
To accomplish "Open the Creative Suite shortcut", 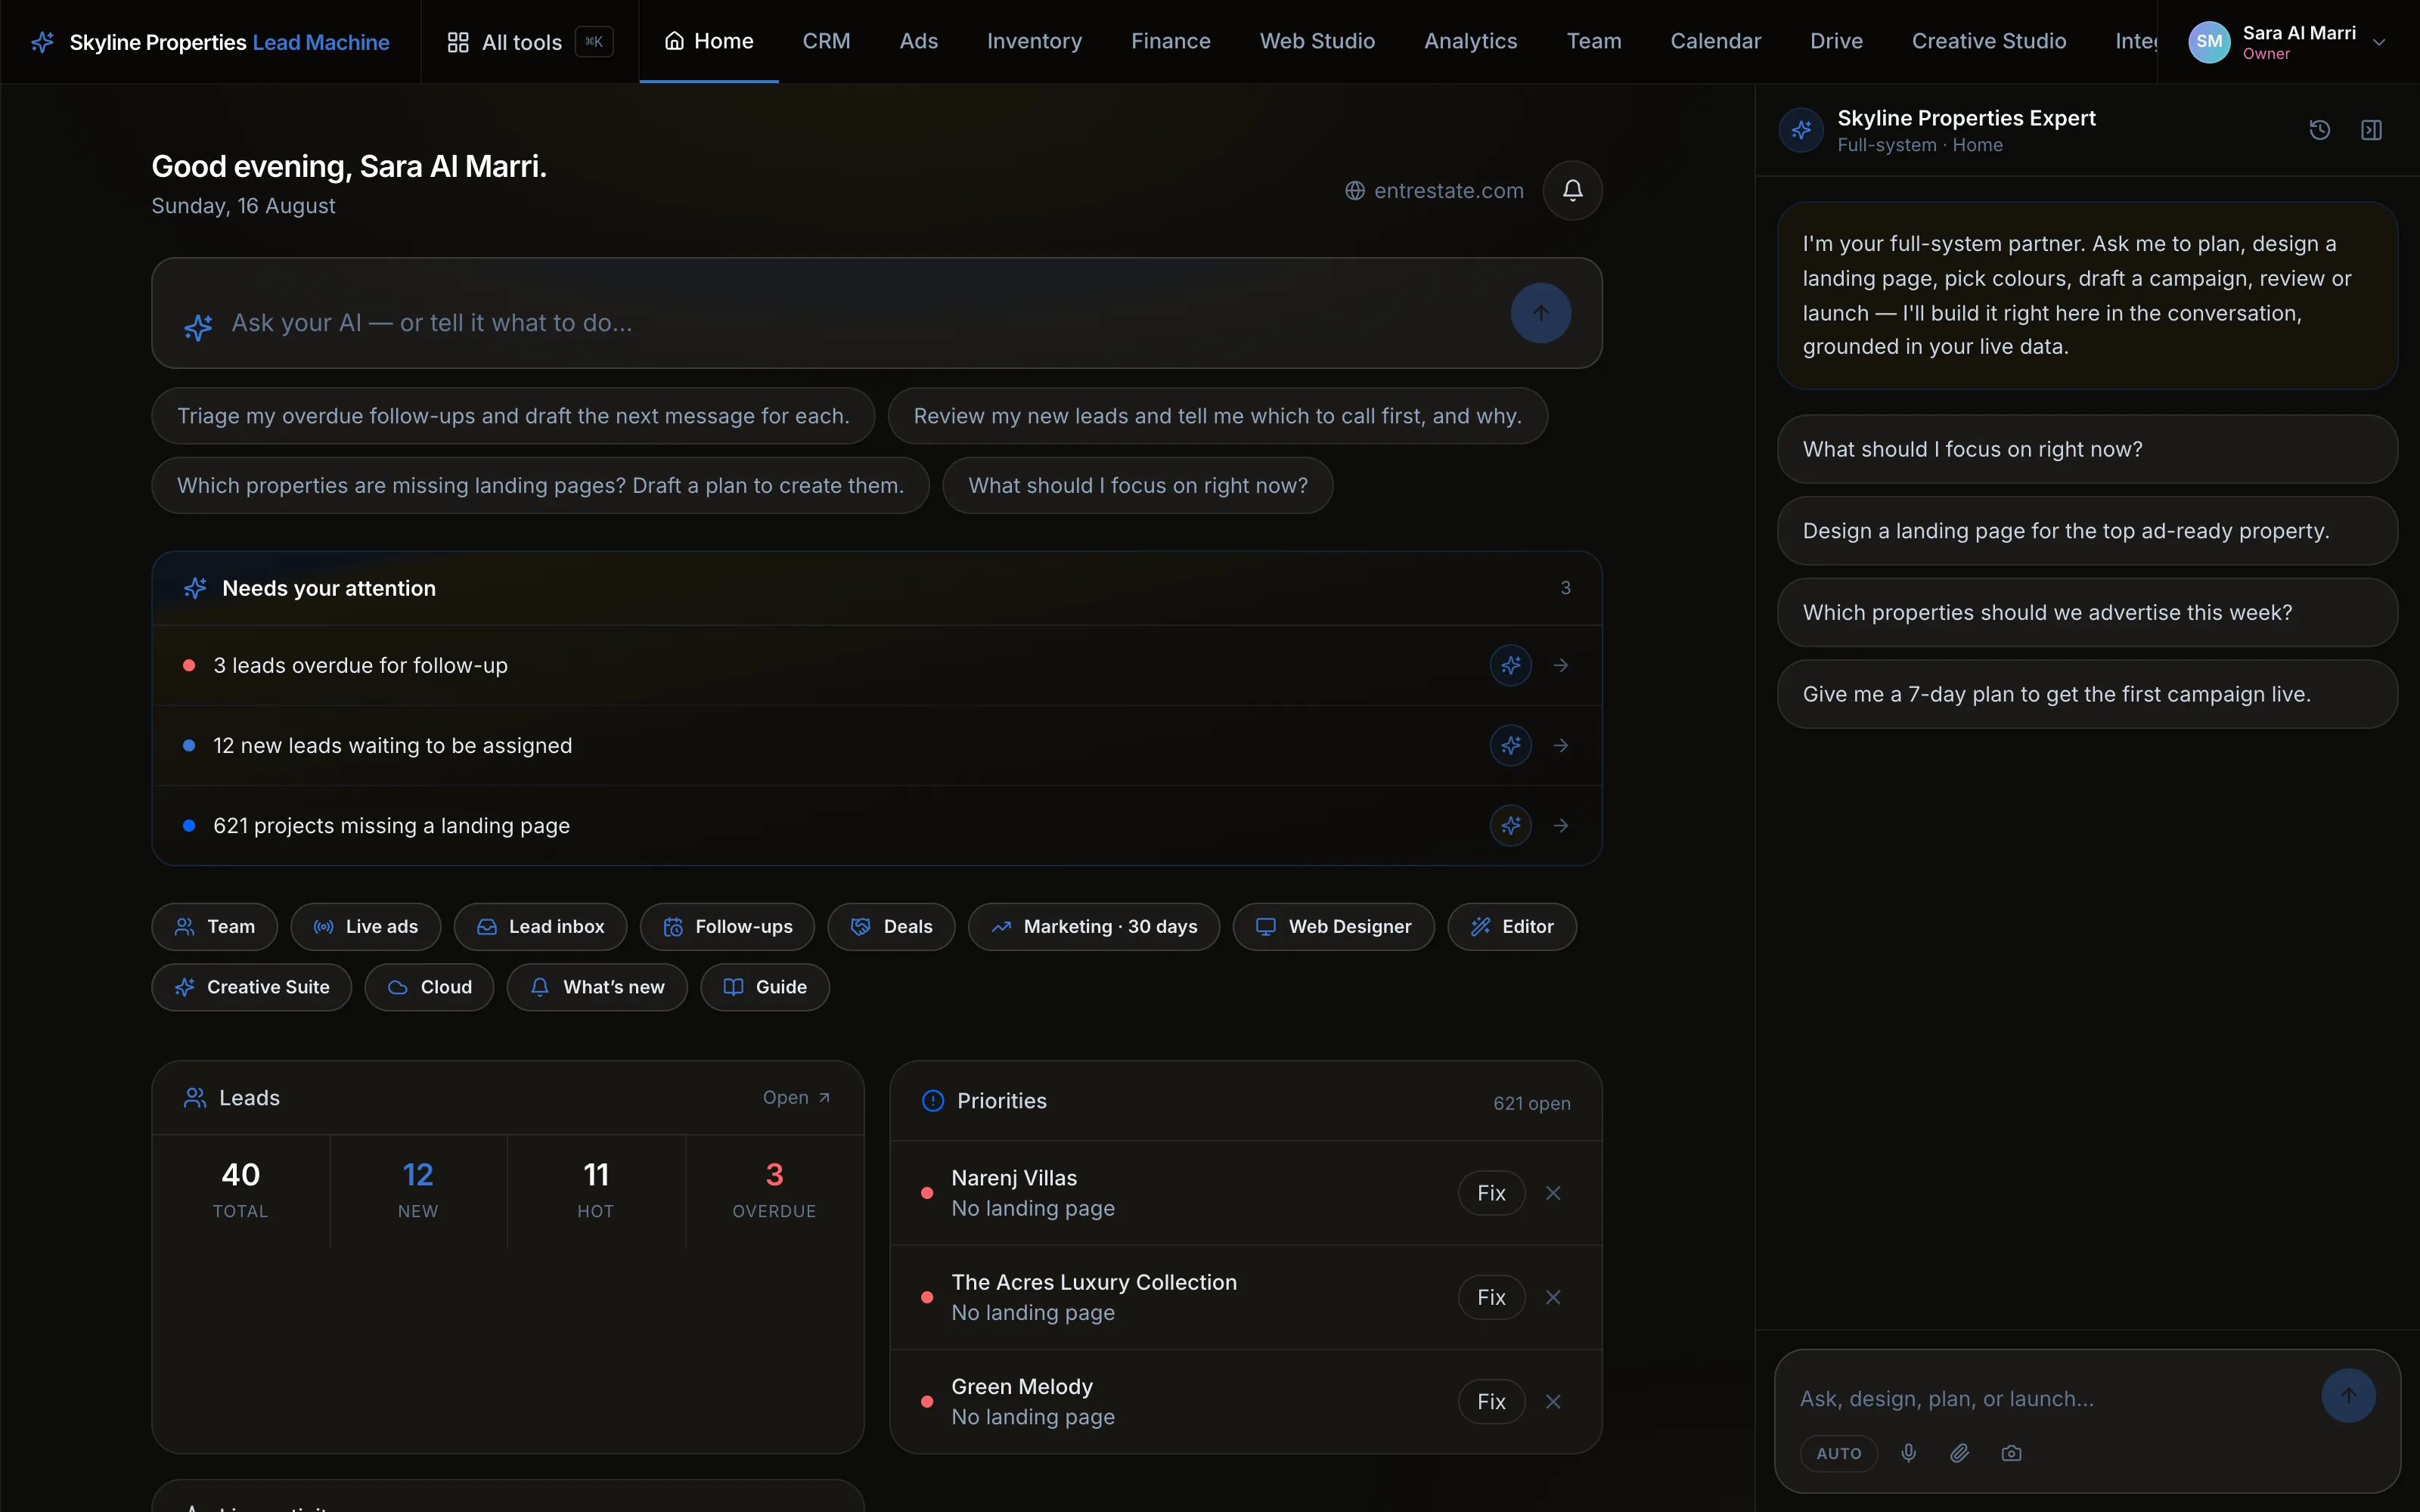I will [251, 987].
